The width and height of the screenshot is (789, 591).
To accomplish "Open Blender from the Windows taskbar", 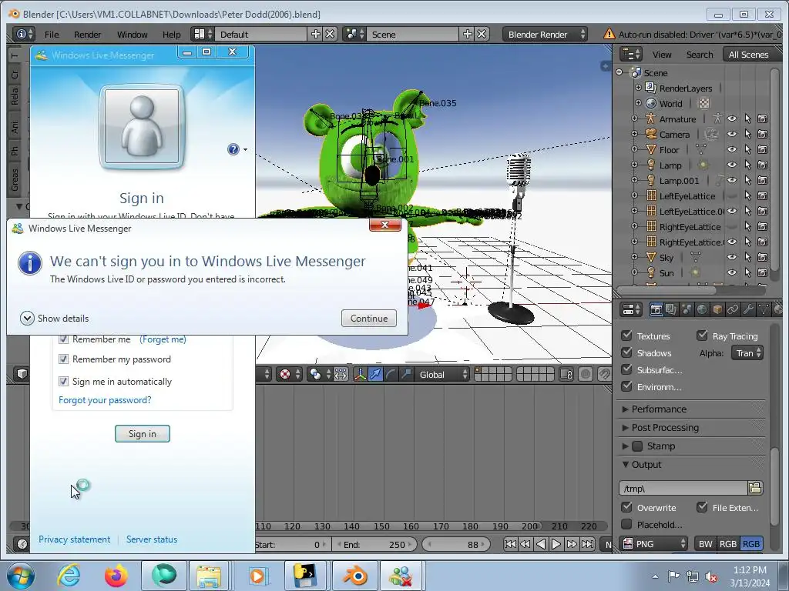I will click(x=354, y=576).
